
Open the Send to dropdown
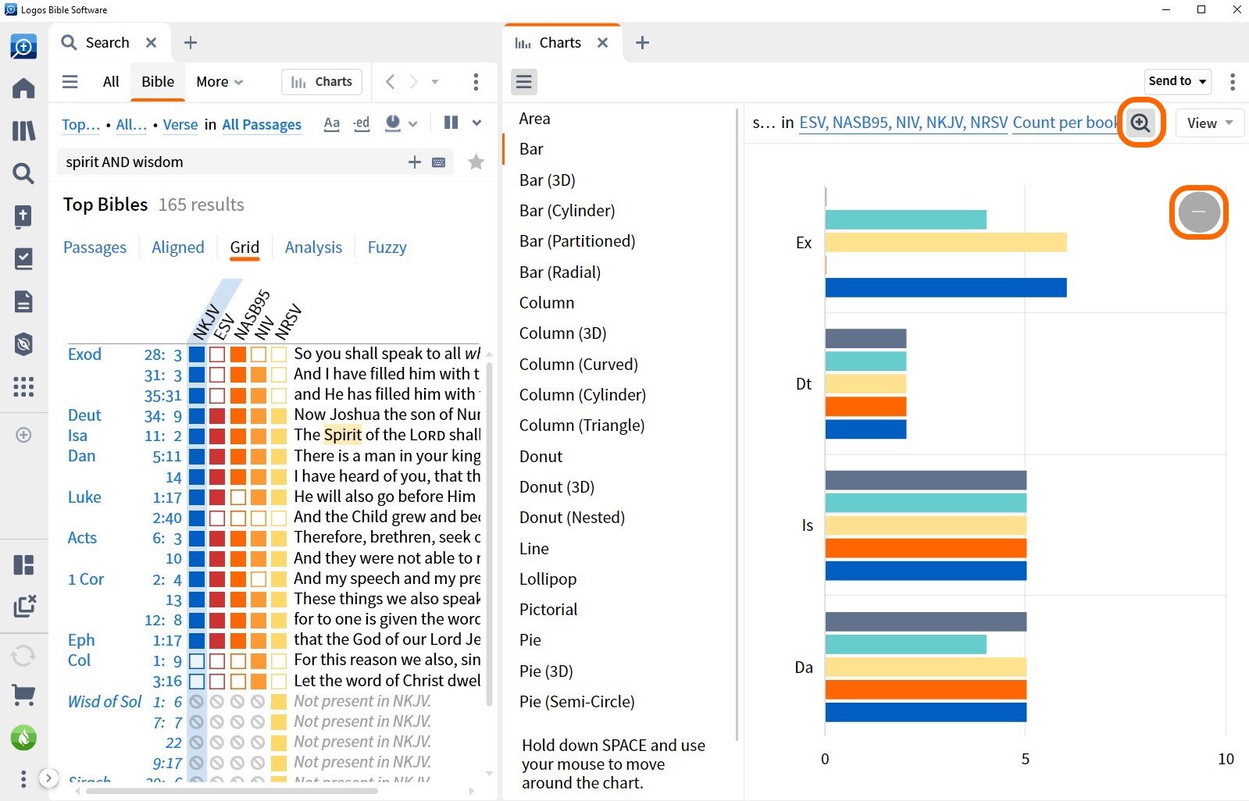pyautogui.click(x=1177, y=81)
